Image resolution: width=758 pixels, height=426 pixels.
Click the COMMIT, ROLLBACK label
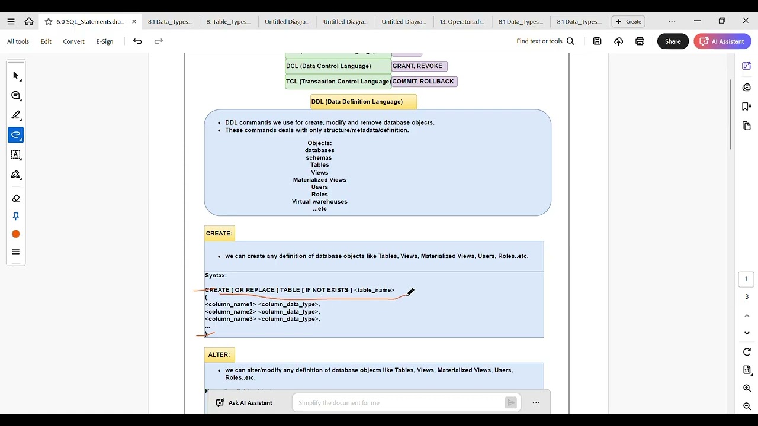tap(423, 82)
